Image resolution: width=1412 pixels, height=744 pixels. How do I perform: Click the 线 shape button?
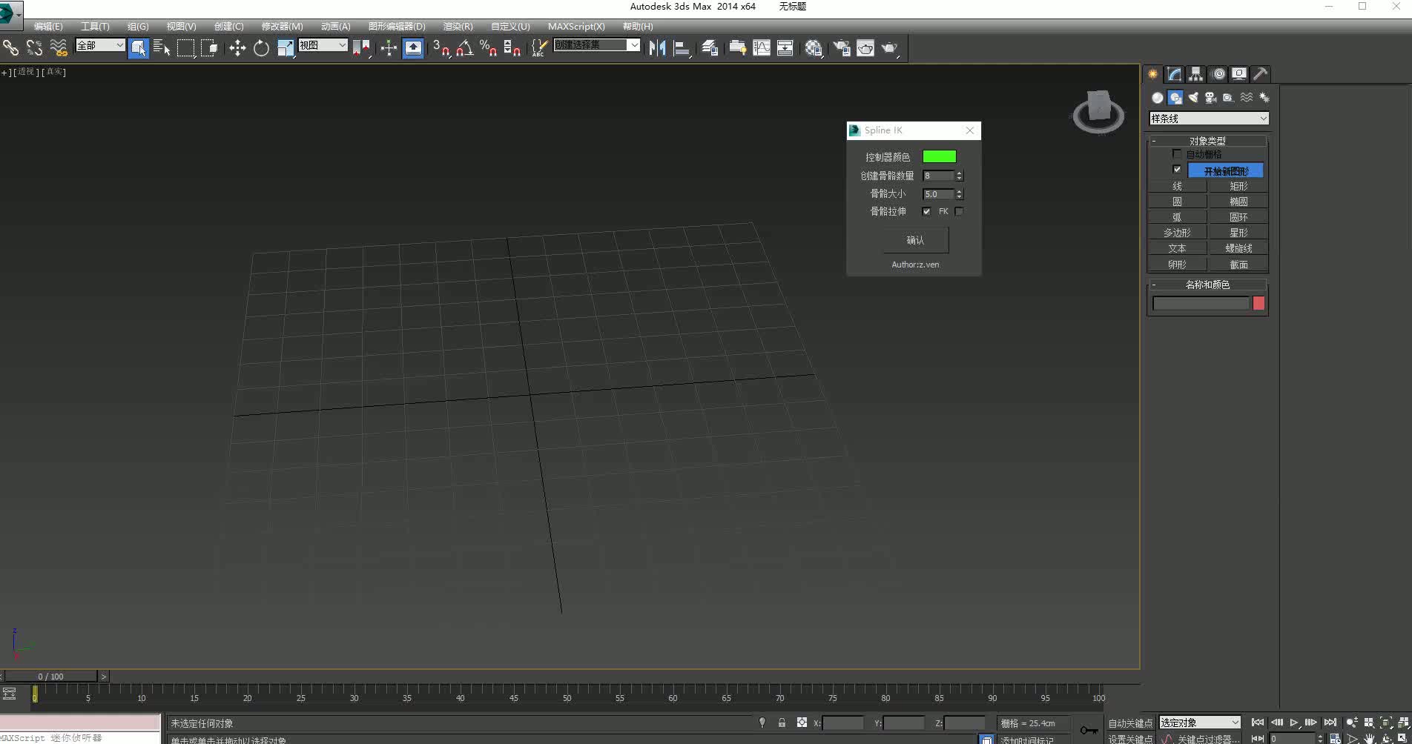click(1177, 186)
